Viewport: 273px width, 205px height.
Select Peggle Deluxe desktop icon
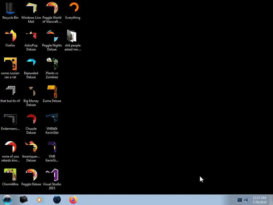coord(31,177)
